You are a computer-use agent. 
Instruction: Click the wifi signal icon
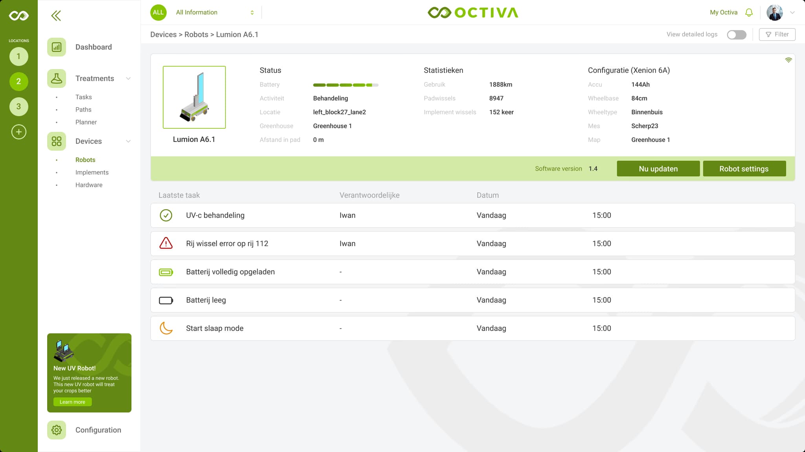(x=788, y=60)
